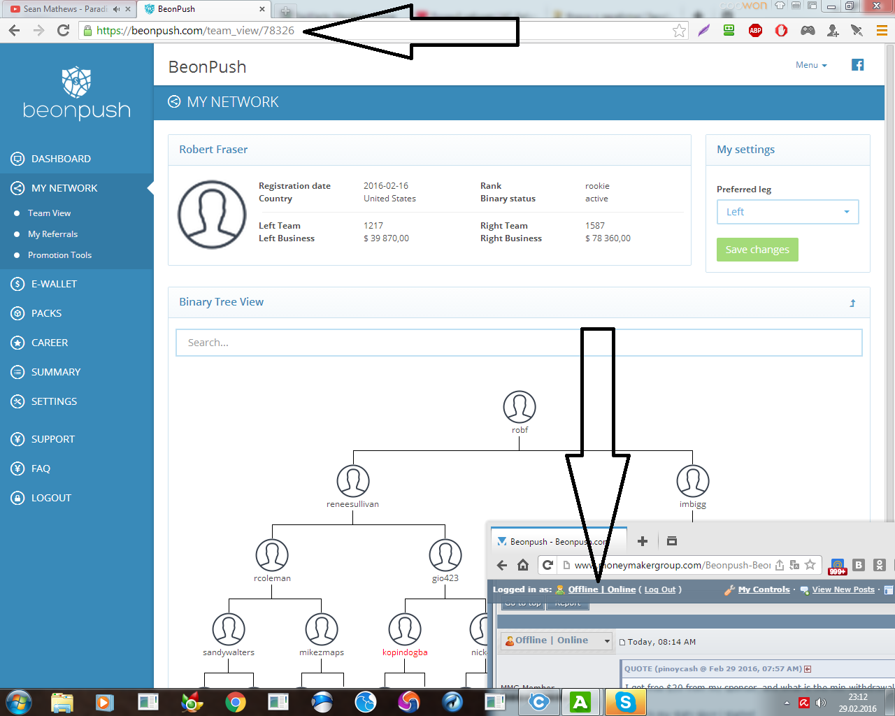Click Log Out link in forum window
This screenshot has height=716, width=895.
click(x=660, y=589)
